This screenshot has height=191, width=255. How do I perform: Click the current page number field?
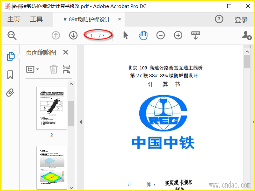coord(91,35)
